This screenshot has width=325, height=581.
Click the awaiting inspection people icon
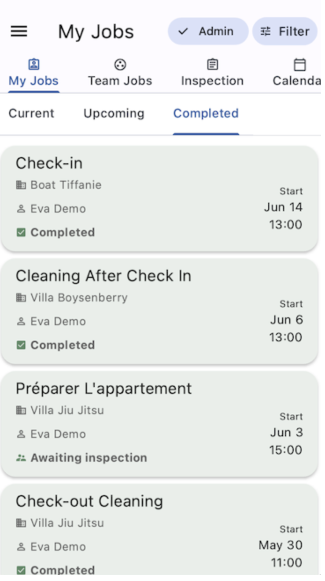coord(21,458)
